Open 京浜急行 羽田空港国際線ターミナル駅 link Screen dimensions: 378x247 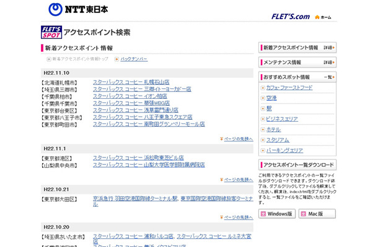click(x=135, y=199)
